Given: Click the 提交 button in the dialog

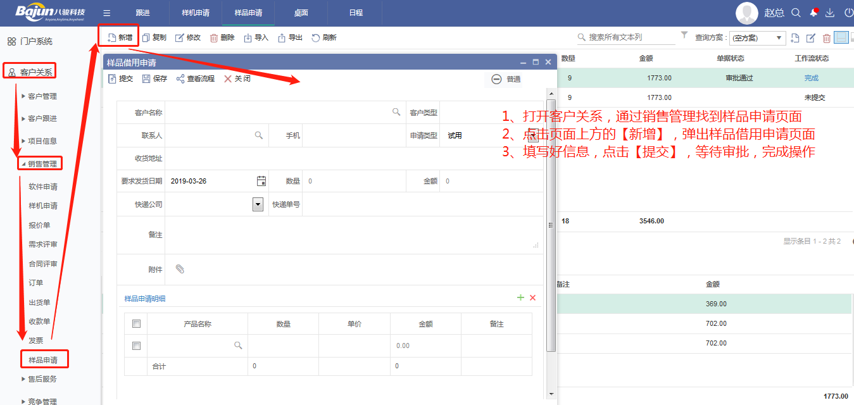Looking at the screenshot, I should [x=121, y=79].
